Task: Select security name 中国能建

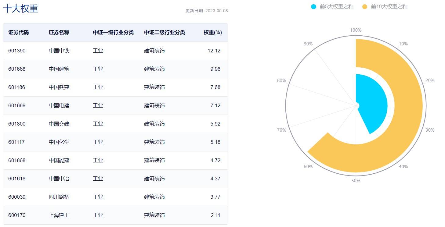Action: point(59,161)
